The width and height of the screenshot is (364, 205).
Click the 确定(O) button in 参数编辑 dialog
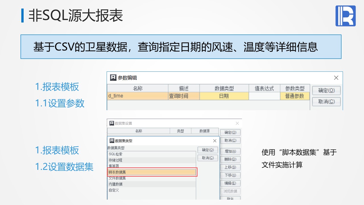pyautogui.click(x=326, y=91)
